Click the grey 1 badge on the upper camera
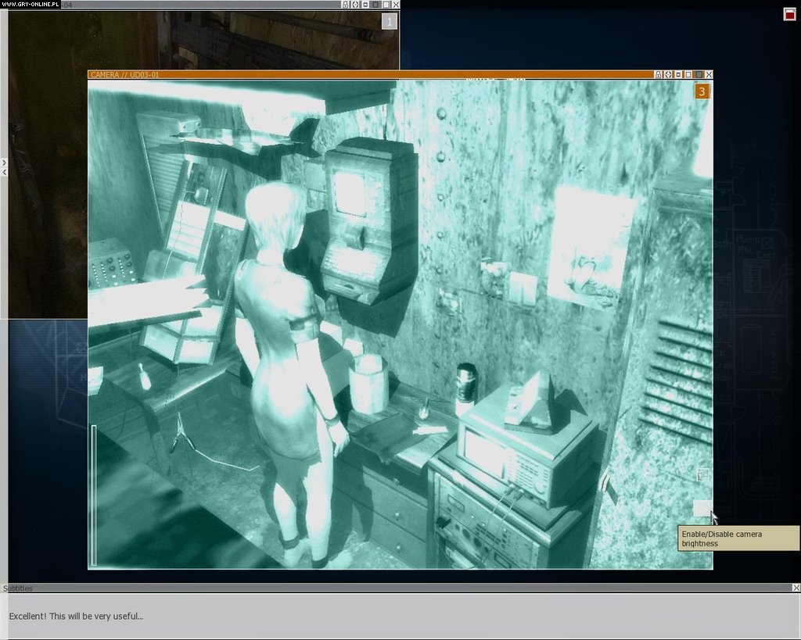This screenshot has width=801, height=640. (389, 20)
